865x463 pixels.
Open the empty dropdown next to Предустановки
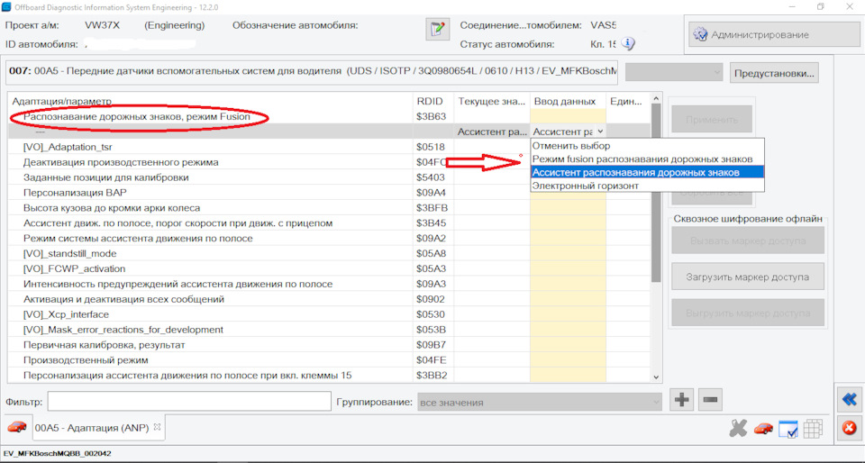point(674,72)
